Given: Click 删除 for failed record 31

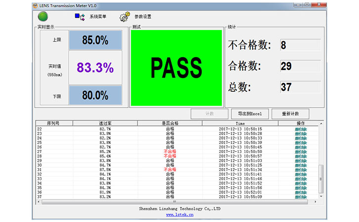Looking at the screenshot, I should (x=300, y=170).
